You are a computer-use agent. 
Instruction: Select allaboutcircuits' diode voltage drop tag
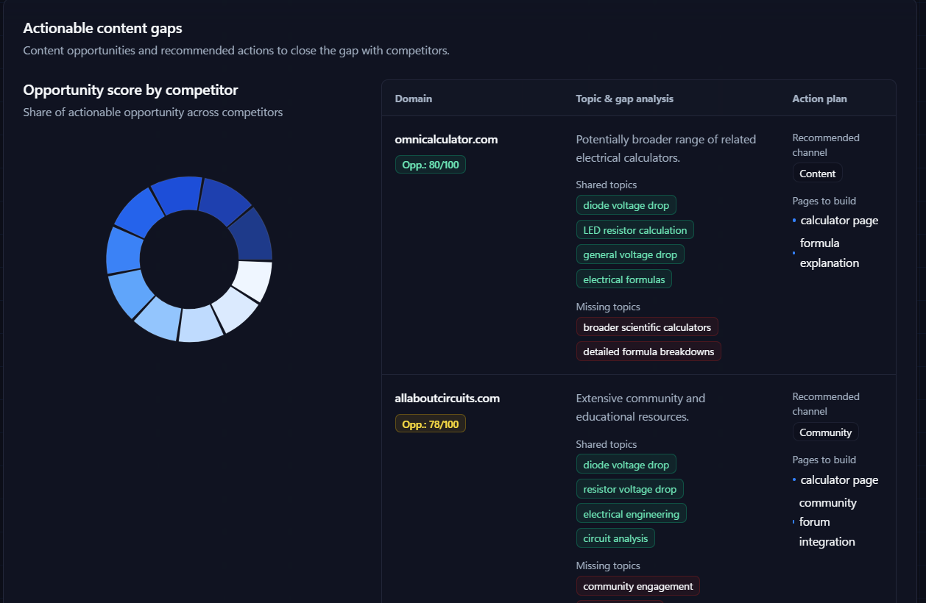click(x=626, y=465)
